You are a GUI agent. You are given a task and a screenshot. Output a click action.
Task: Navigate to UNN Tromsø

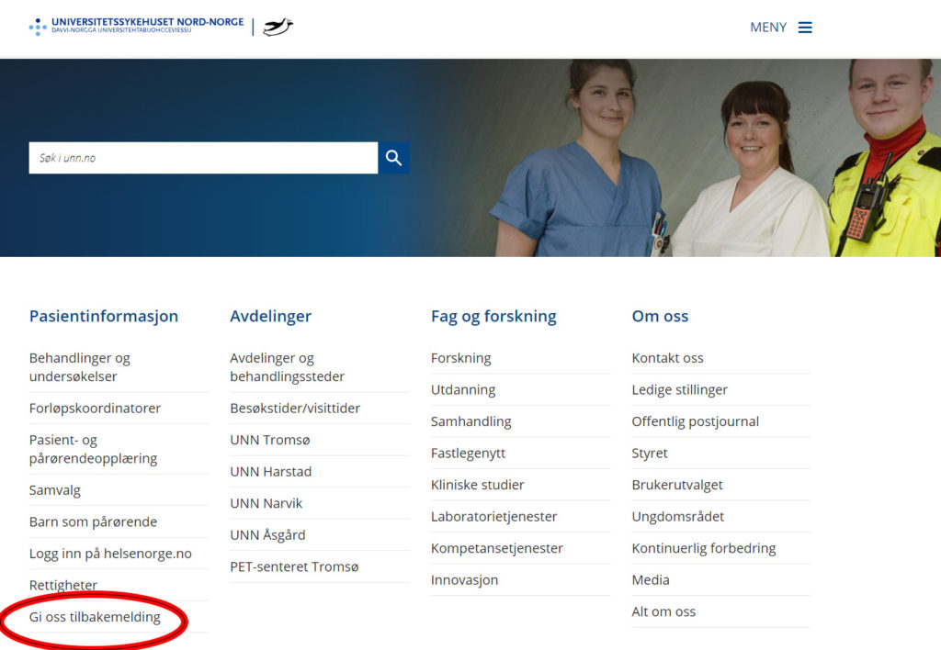(x=270, y=440)
